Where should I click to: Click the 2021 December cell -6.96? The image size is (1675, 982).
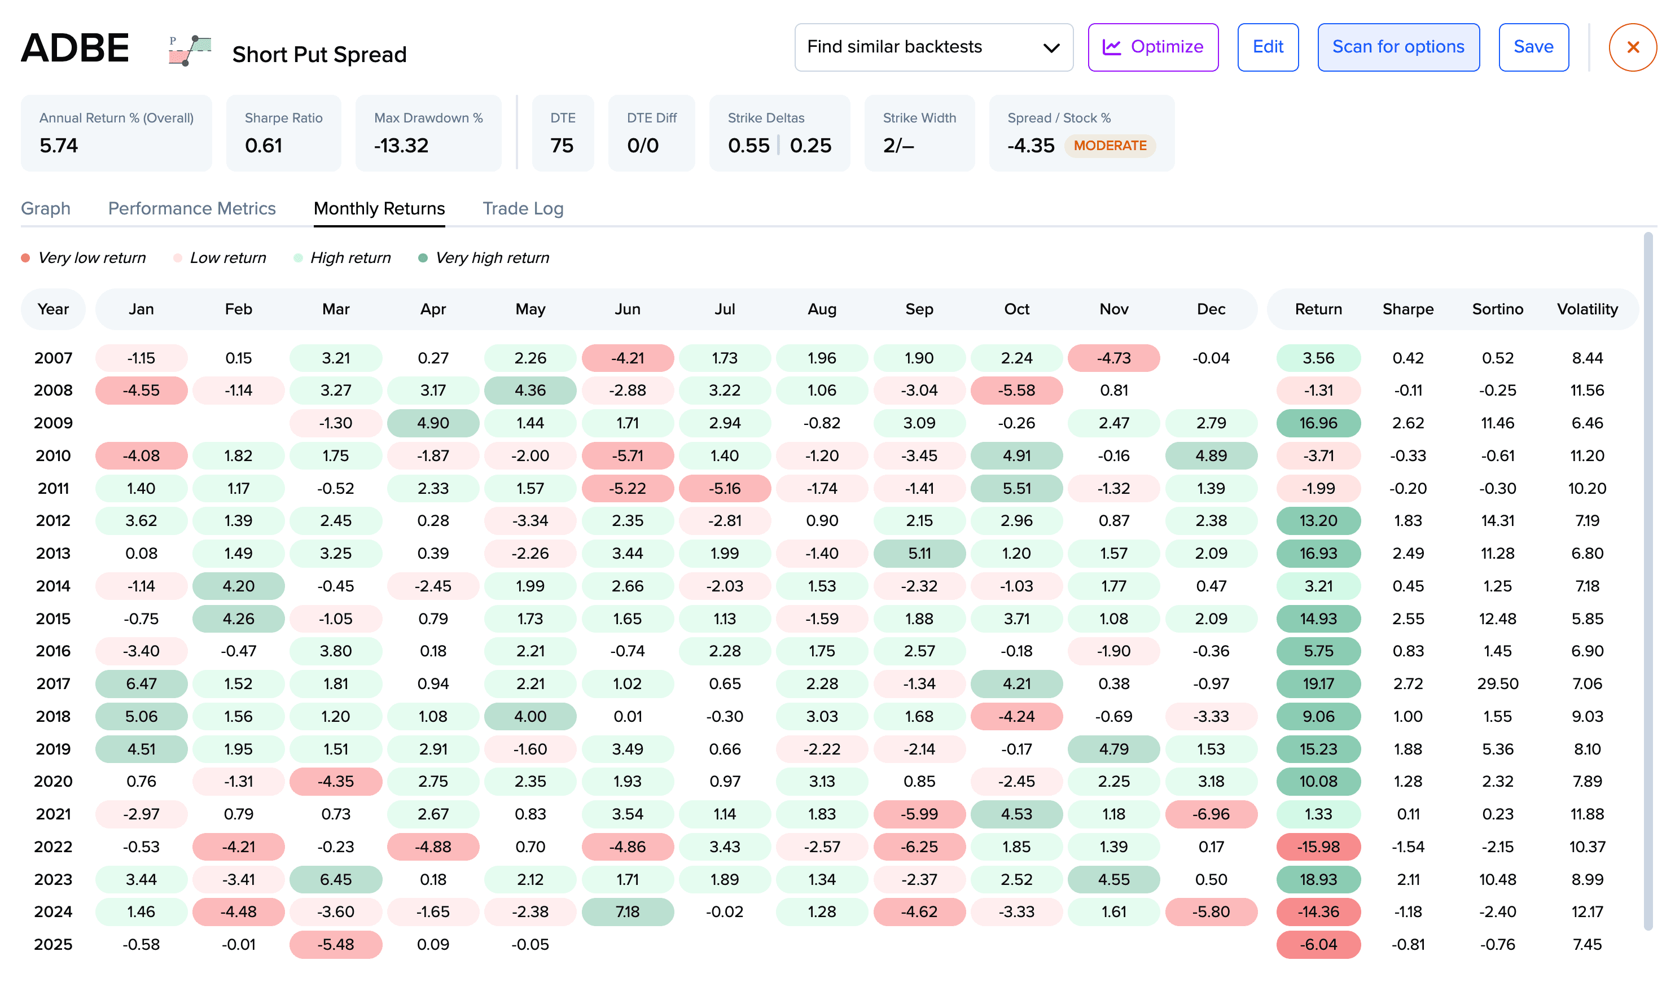[x=1211, y=814]
